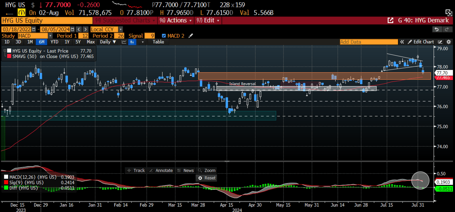Click the Period 2 value field

pos(119,36)
